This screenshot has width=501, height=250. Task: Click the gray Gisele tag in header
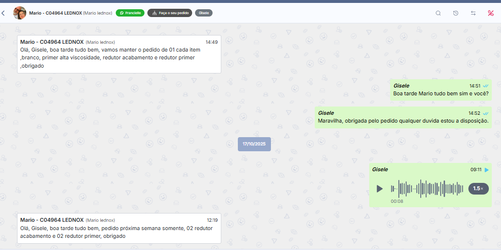pos(204,13)
